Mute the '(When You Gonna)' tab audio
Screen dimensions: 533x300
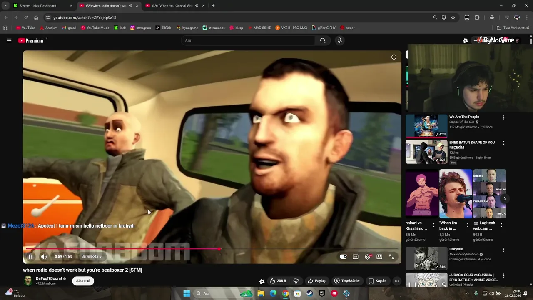pos(196,6)
